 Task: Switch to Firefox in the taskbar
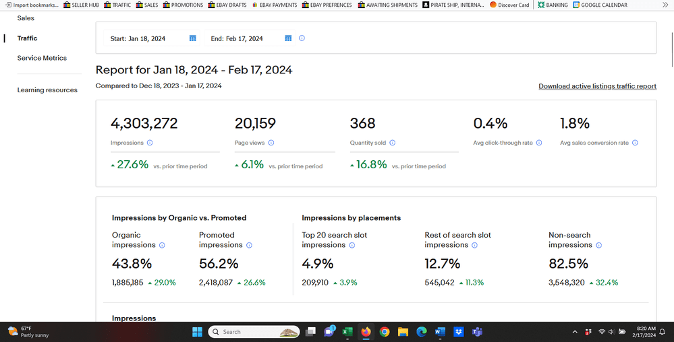pyautogui.click(x=366, y=332)
